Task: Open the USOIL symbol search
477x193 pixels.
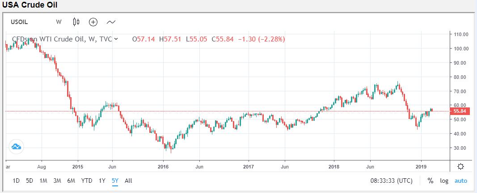Action: pos(20,21)
